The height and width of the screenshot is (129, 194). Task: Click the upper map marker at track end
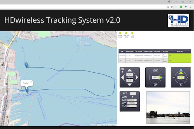[26, 65]
